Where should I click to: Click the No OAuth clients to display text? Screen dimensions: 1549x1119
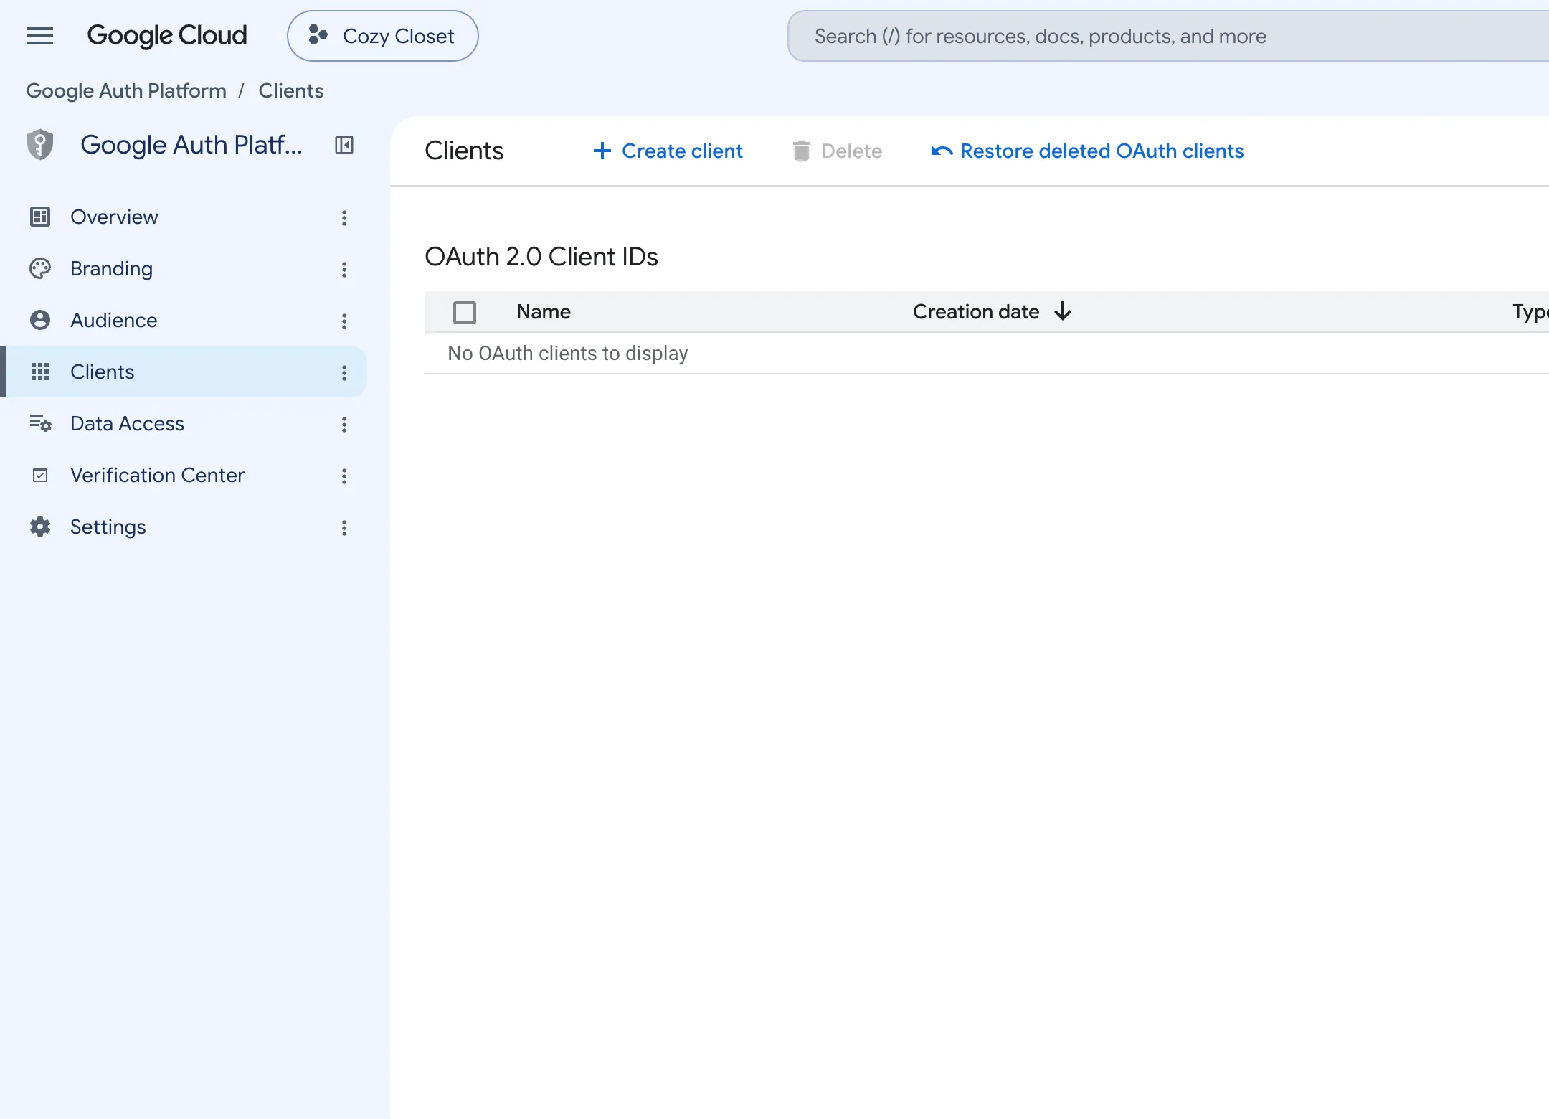[x=567, y=353]
